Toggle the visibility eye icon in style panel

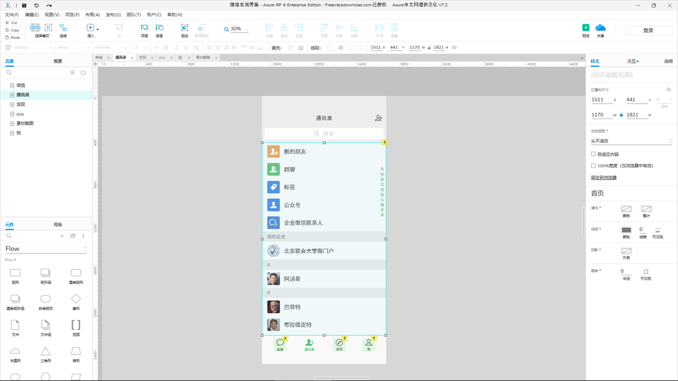click(668, 90)
